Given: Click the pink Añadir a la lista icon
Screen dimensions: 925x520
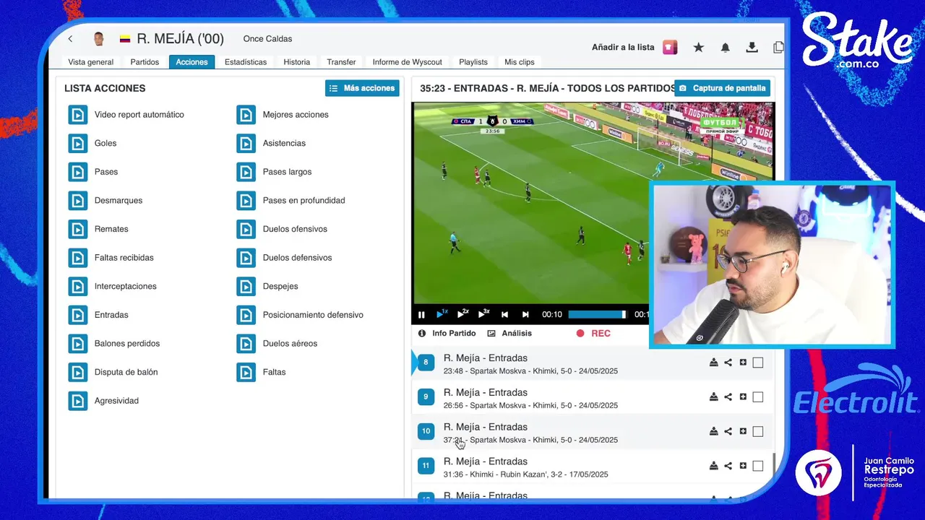Looking at the screenshot, I should click(670, 47).
